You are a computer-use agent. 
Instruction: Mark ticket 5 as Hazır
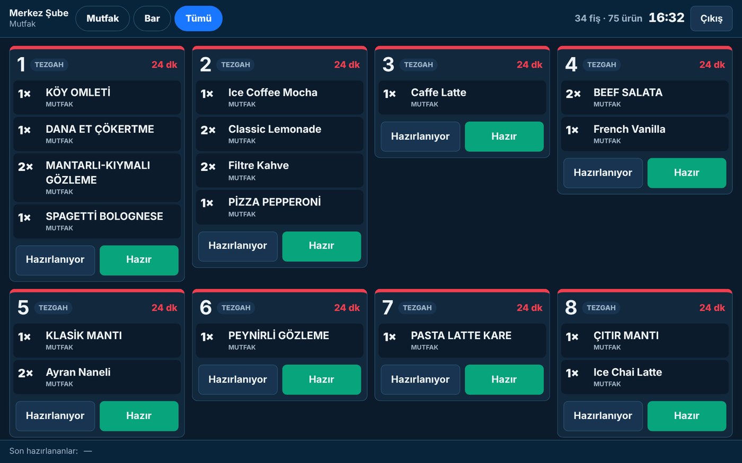click(139, 416)
